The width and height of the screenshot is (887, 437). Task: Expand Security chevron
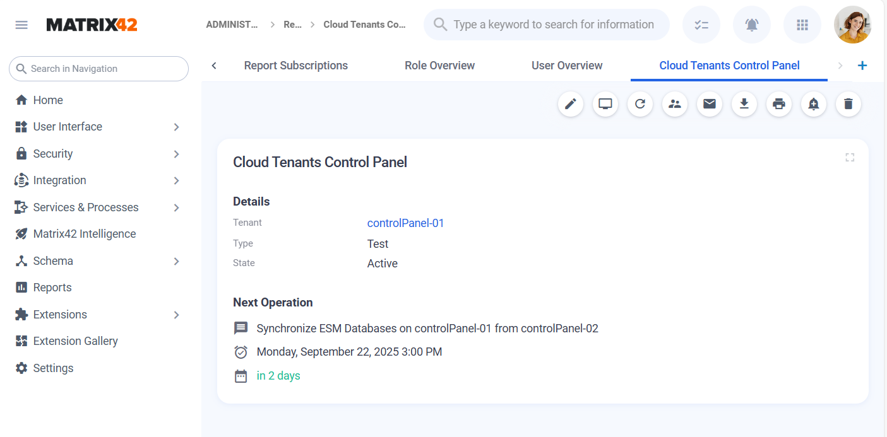[176, 154]
